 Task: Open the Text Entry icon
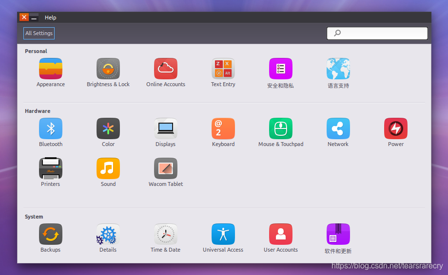(223, 69)
